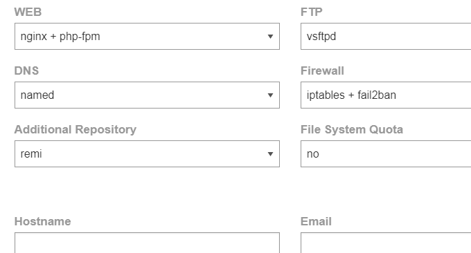Click the FTP field label
This screenshot has width=471, height=253.
tap(312, 12)
